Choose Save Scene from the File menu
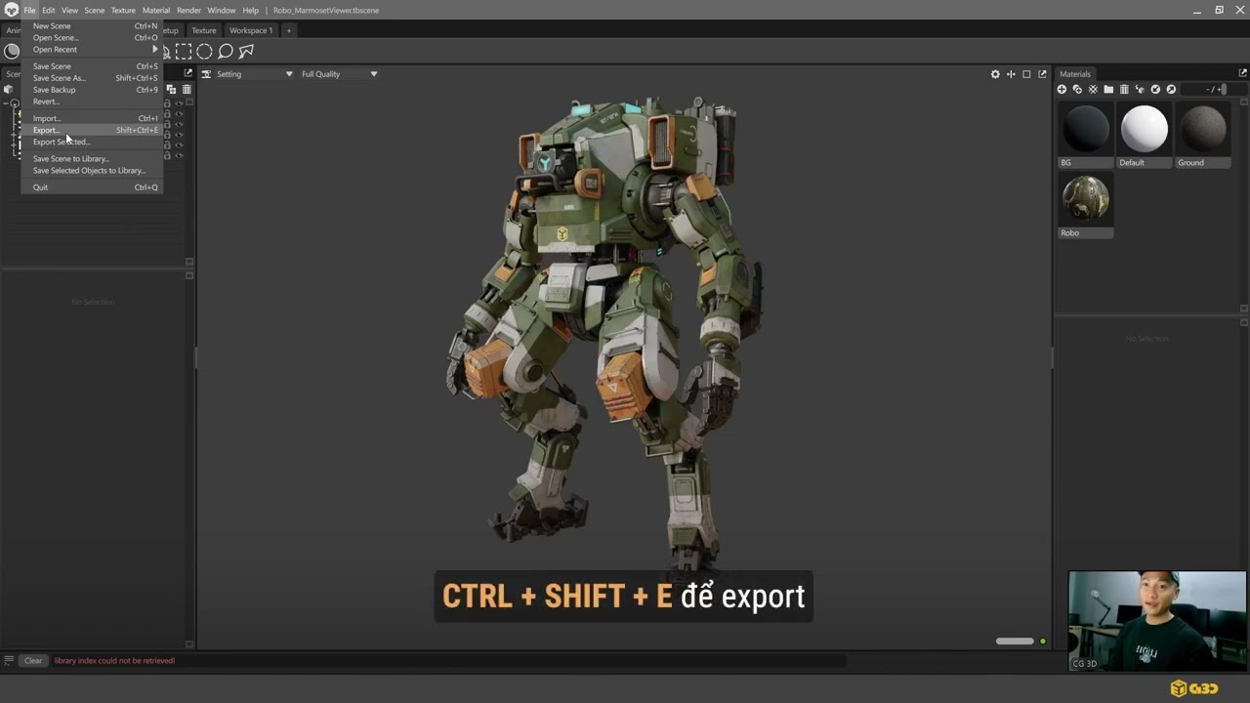This screenshot has height=703, width=1250. tap(93, 66)
